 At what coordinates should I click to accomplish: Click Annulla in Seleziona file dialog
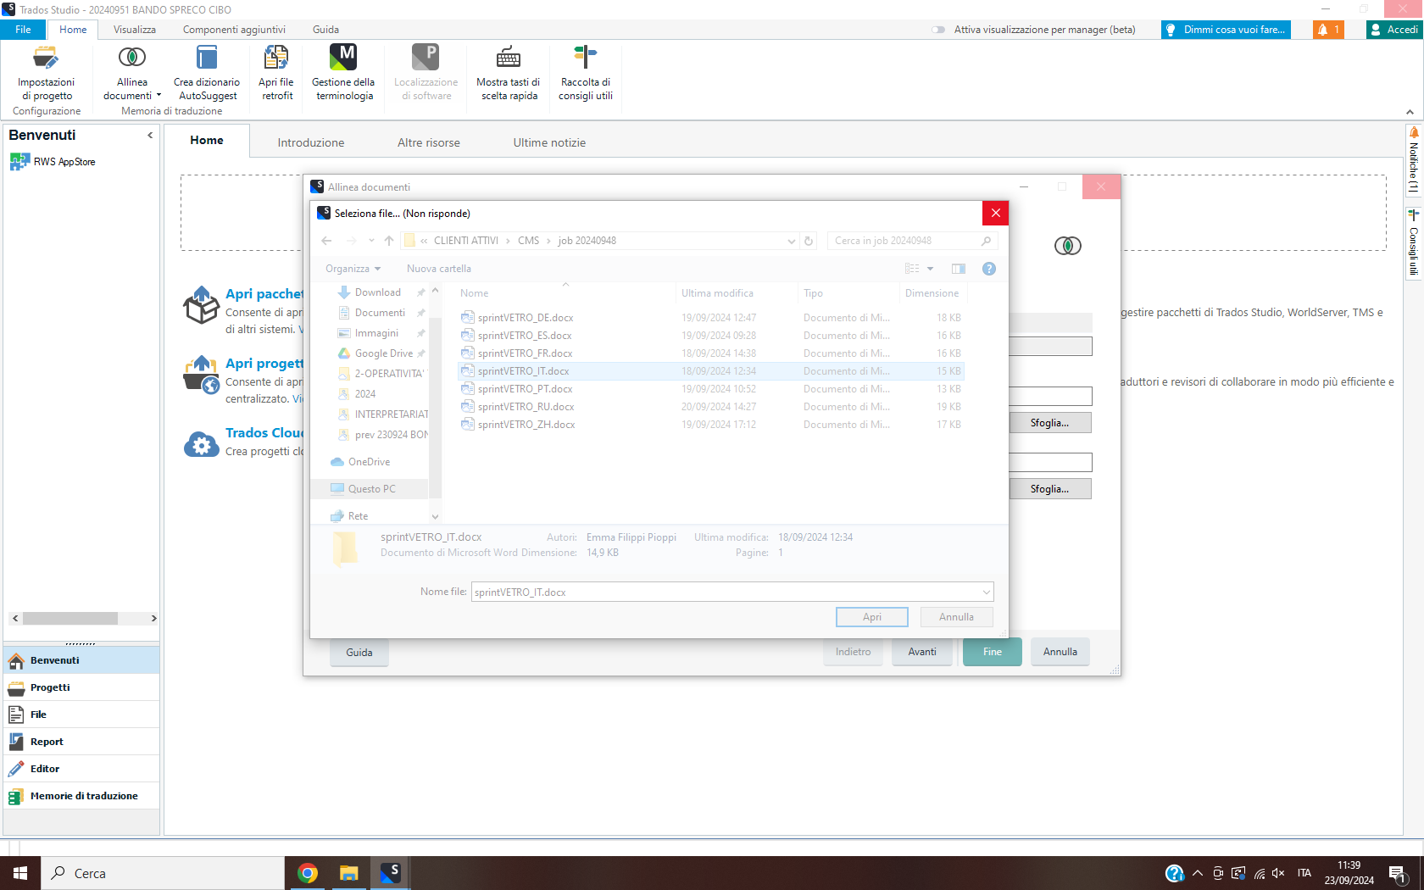click(x=956, y=617)
